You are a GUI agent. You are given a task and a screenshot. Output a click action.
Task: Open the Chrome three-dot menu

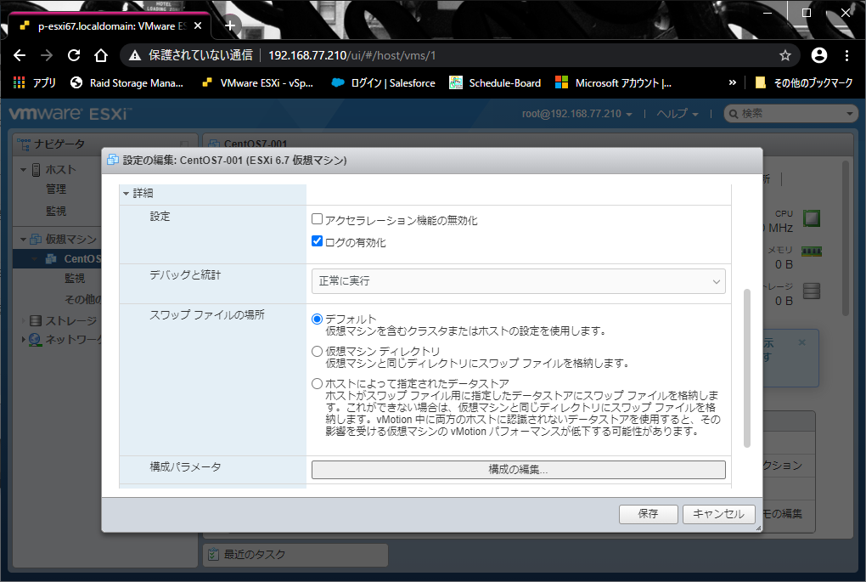click(846, 55)
